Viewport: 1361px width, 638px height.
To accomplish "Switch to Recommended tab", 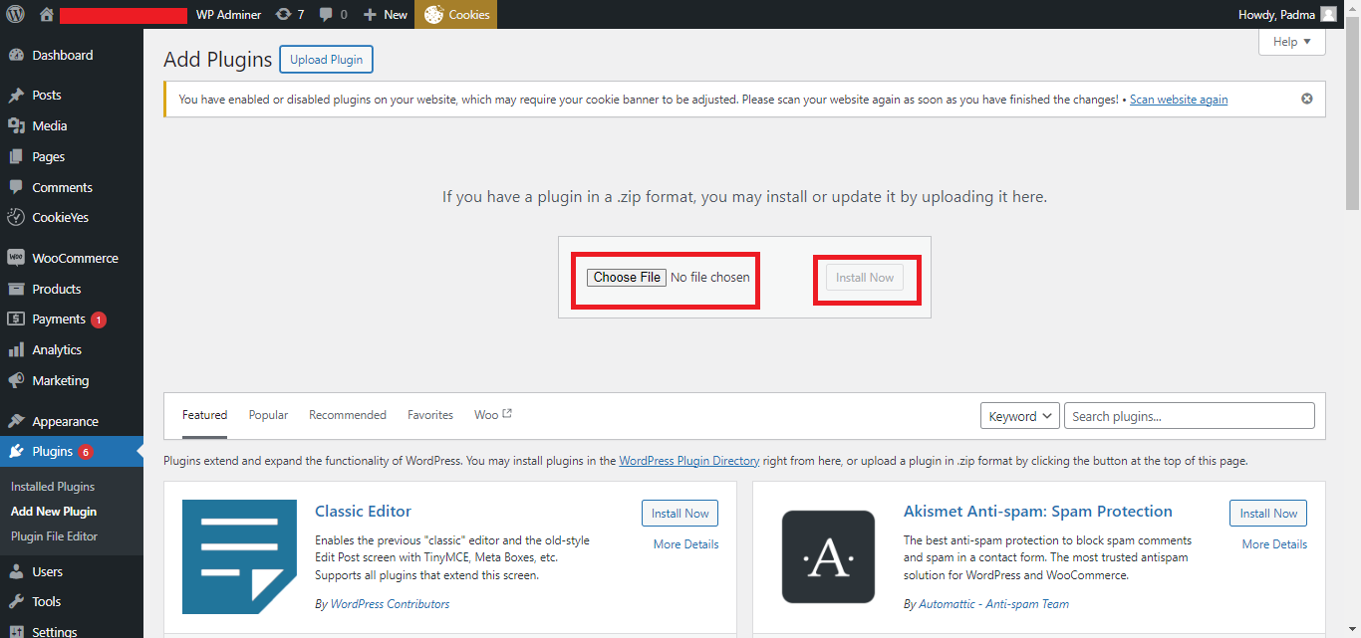I will pos(348,415).
